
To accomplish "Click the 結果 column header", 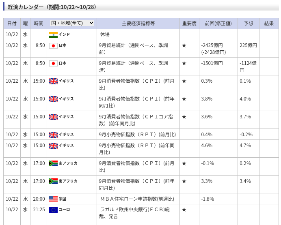I will click(x=269, y=24).
